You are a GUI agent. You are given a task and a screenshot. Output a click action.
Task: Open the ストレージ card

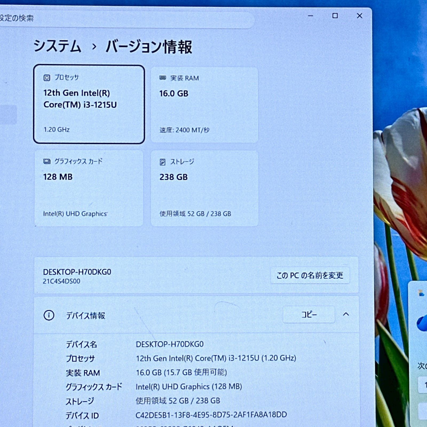pos(204,188)
